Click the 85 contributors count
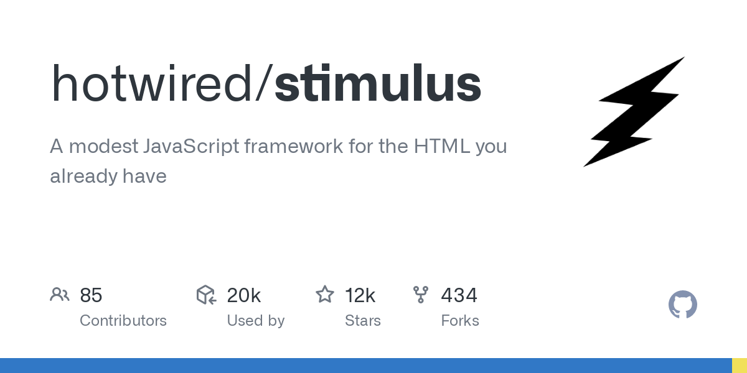Image resolution: width=747 pixels, height=373 pixels. [91, 295]
